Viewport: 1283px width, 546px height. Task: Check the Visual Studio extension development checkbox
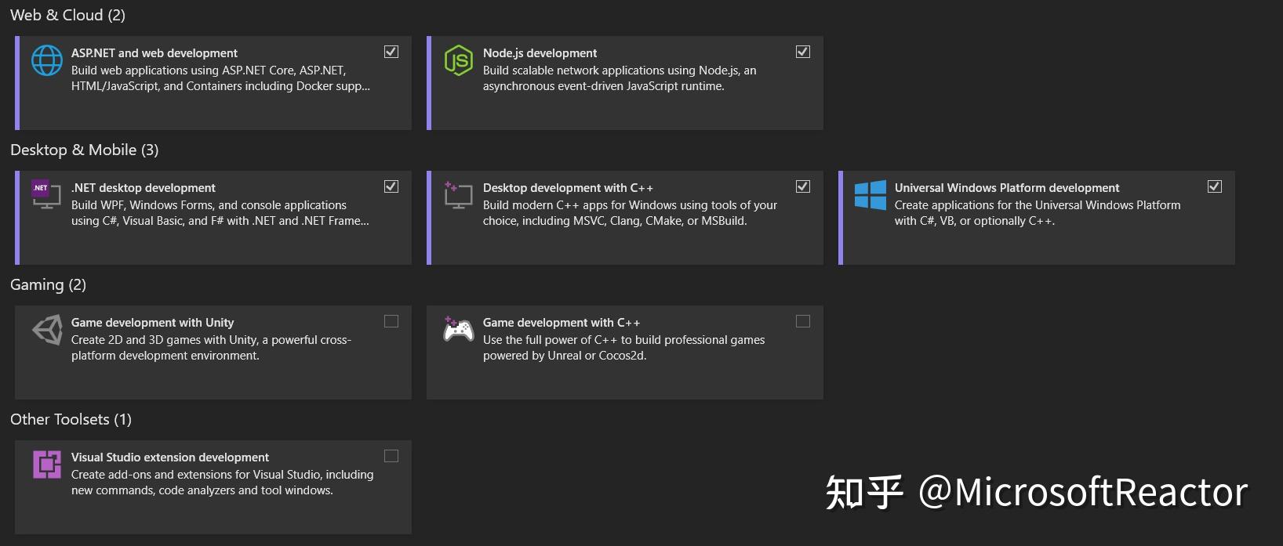click(x=391, y=455)
